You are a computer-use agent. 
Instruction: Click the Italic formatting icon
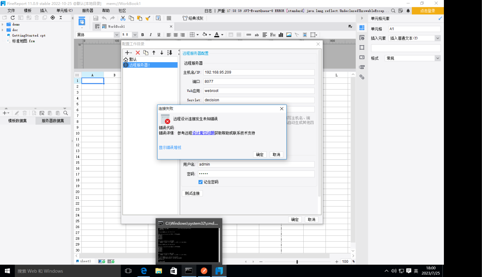coord(151,35)
